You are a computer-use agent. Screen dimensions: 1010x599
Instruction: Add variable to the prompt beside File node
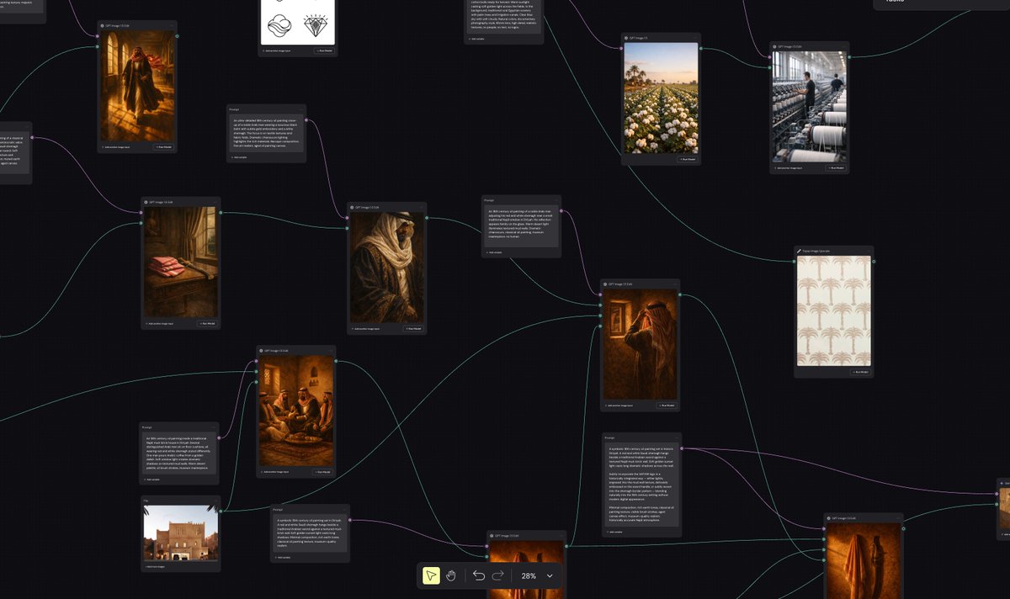point(281,557)
